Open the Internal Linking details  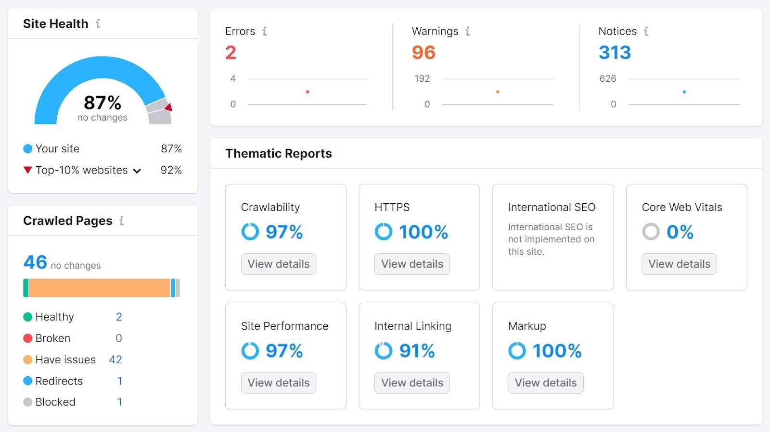(x=411, y=383)
